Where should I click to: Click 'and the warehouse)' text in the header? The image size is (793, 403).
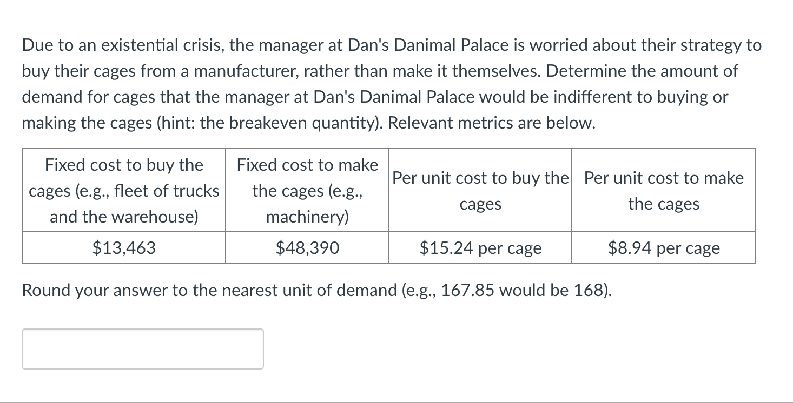(x=124, y=217)
